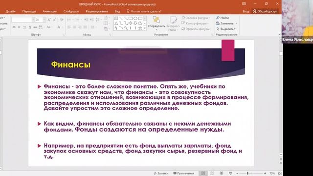Increase font size with the large A icon

point(49,20)
